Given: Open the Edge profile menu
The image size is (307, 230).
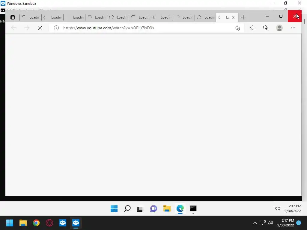Looking at the screenshot, I should tap(279, 28).
